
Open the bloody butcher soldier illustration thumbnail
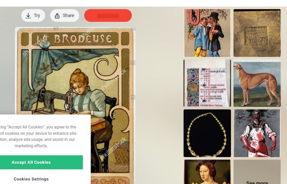click(257, 133)
